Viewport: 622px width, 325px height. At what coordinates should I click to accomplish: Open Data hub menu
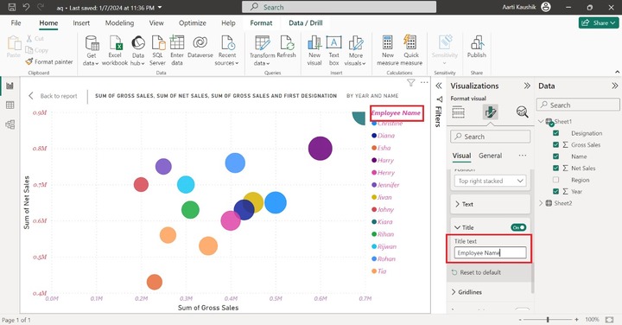[137, 50]
